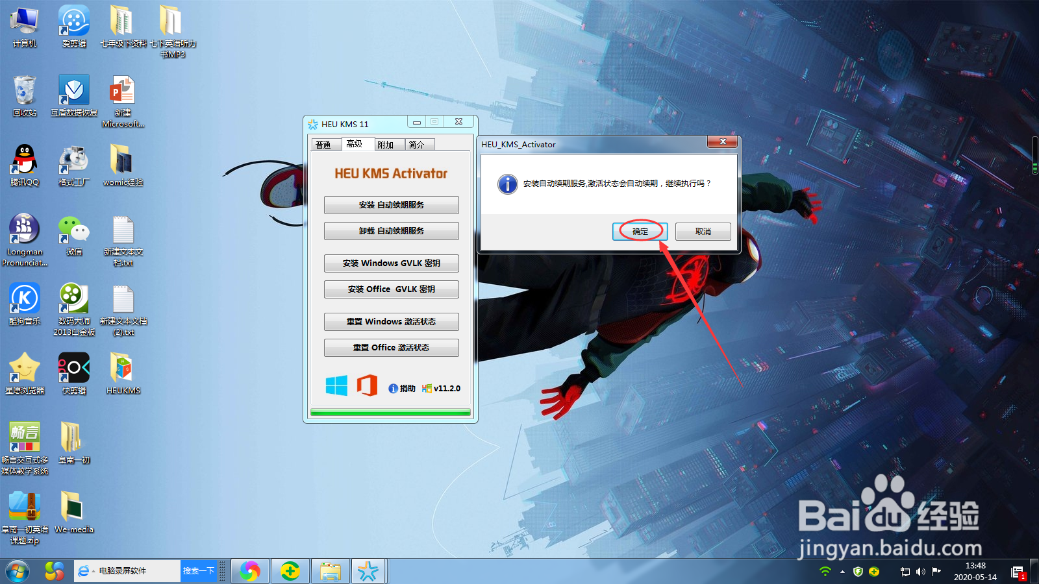Open the 爱剪辑 desktop shortcut
This screenshot has height=584, width=1039.
pyautogui.click(x=74, y=27)
